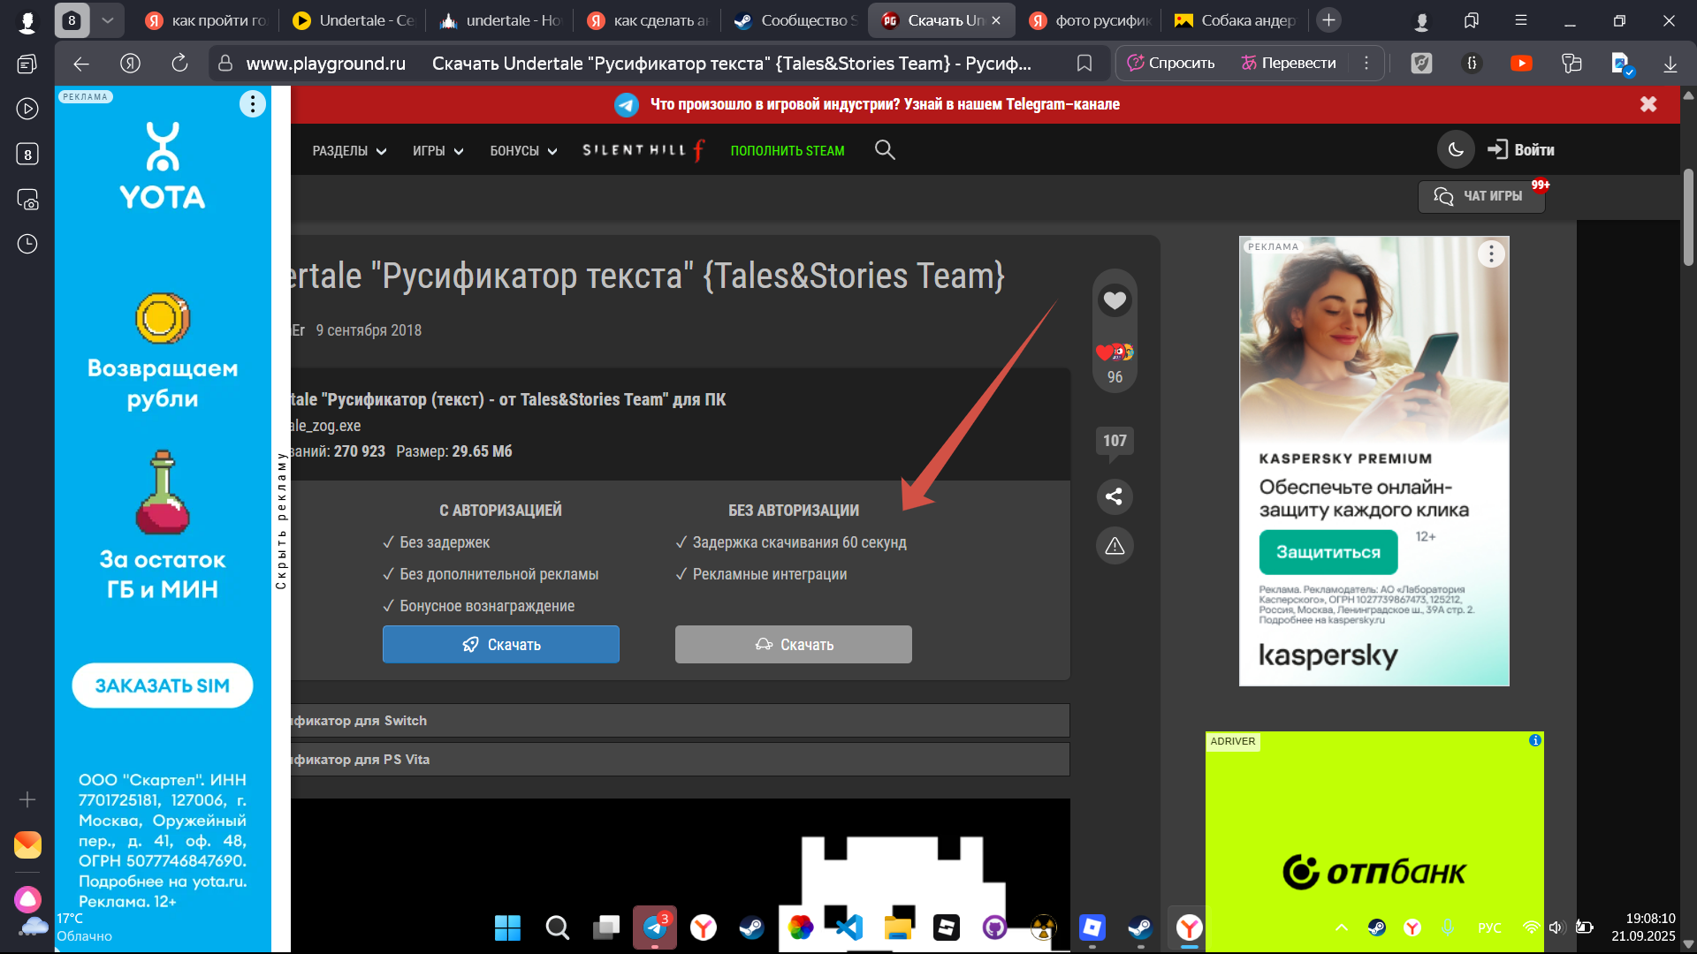Close the active 'Скачать Un' tab
1697x954 pixels.
click(996, 20)
